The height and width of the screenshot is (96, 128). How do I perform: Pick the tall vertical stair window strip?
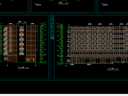(10, 39)
